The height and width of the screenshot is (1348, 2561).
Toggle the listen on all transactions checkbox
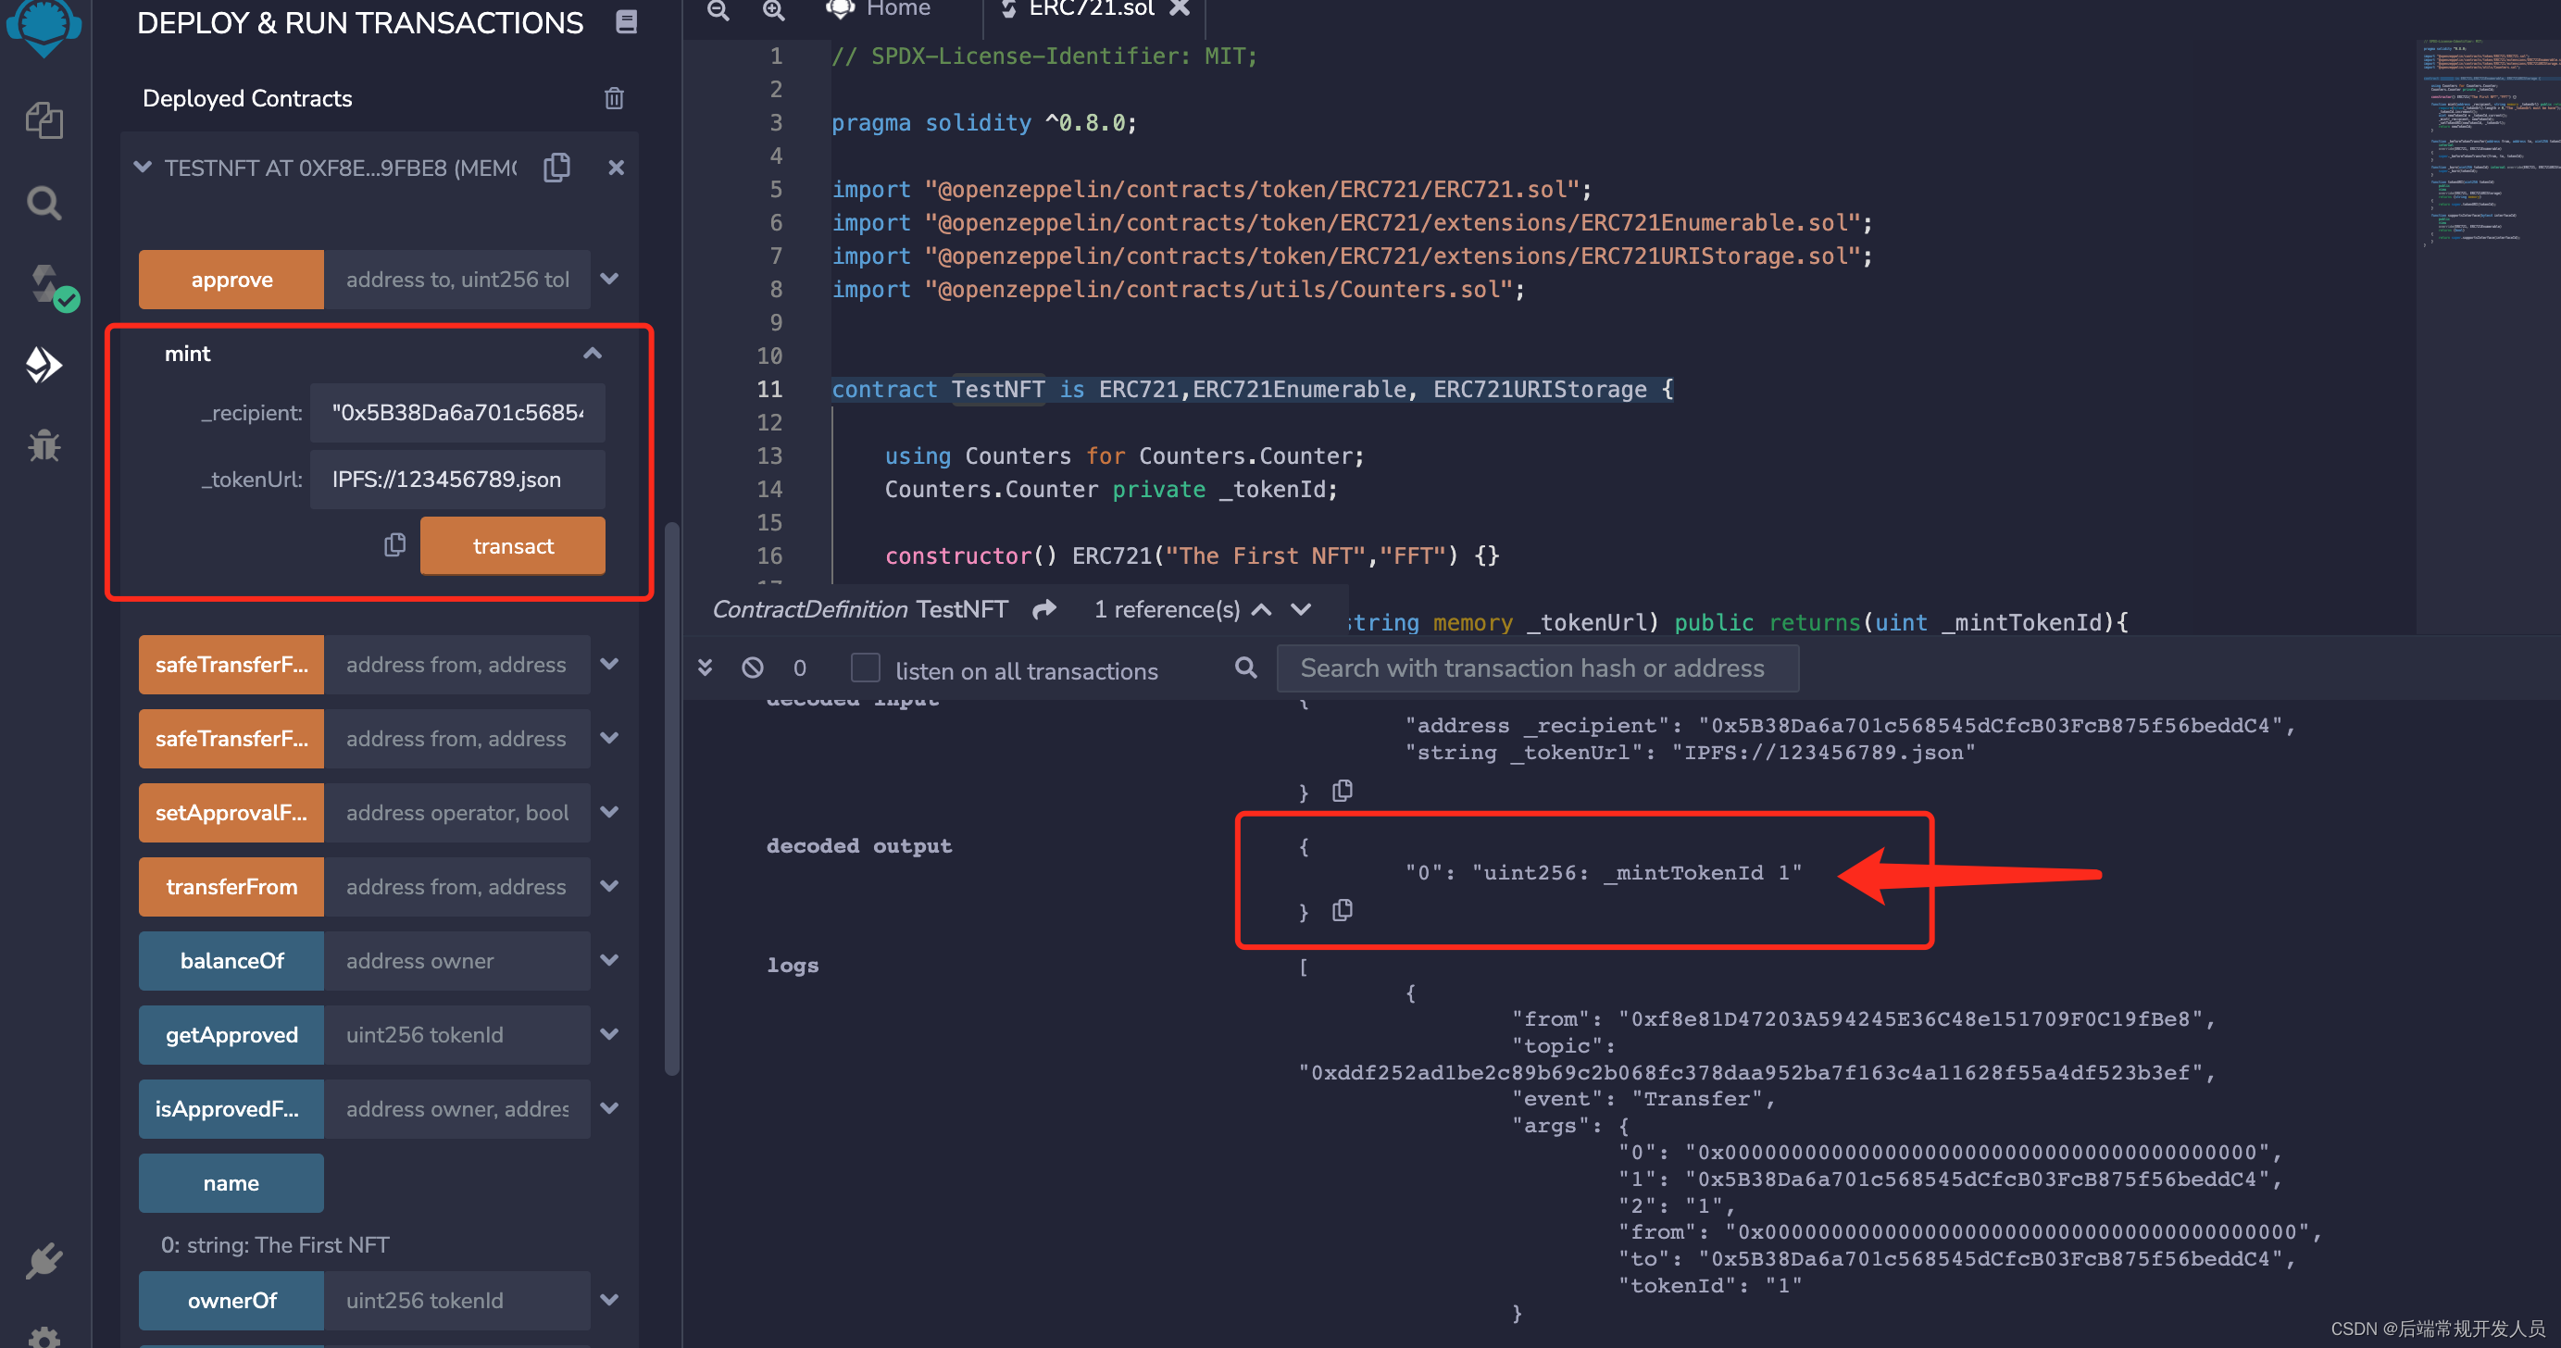click(x=866, y=669)
